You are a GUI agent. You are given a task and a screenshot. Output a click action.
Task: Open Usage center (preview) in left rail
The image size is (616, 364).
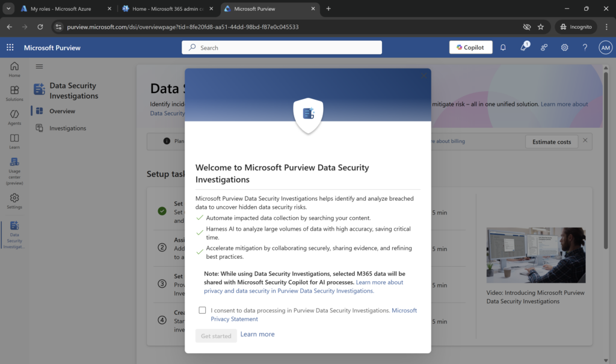click(x=14, y=171)
